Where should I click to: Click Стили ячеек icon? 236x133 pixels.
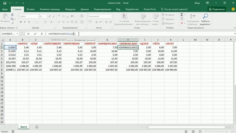[156, 16]
